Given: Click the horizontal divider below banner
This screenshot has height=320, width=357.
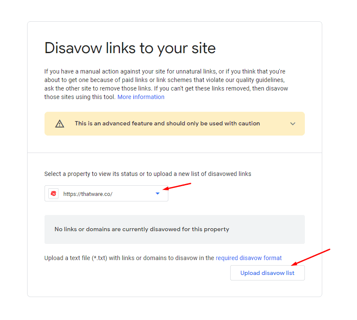Looking at the screenshot, I should pos(175,153).
